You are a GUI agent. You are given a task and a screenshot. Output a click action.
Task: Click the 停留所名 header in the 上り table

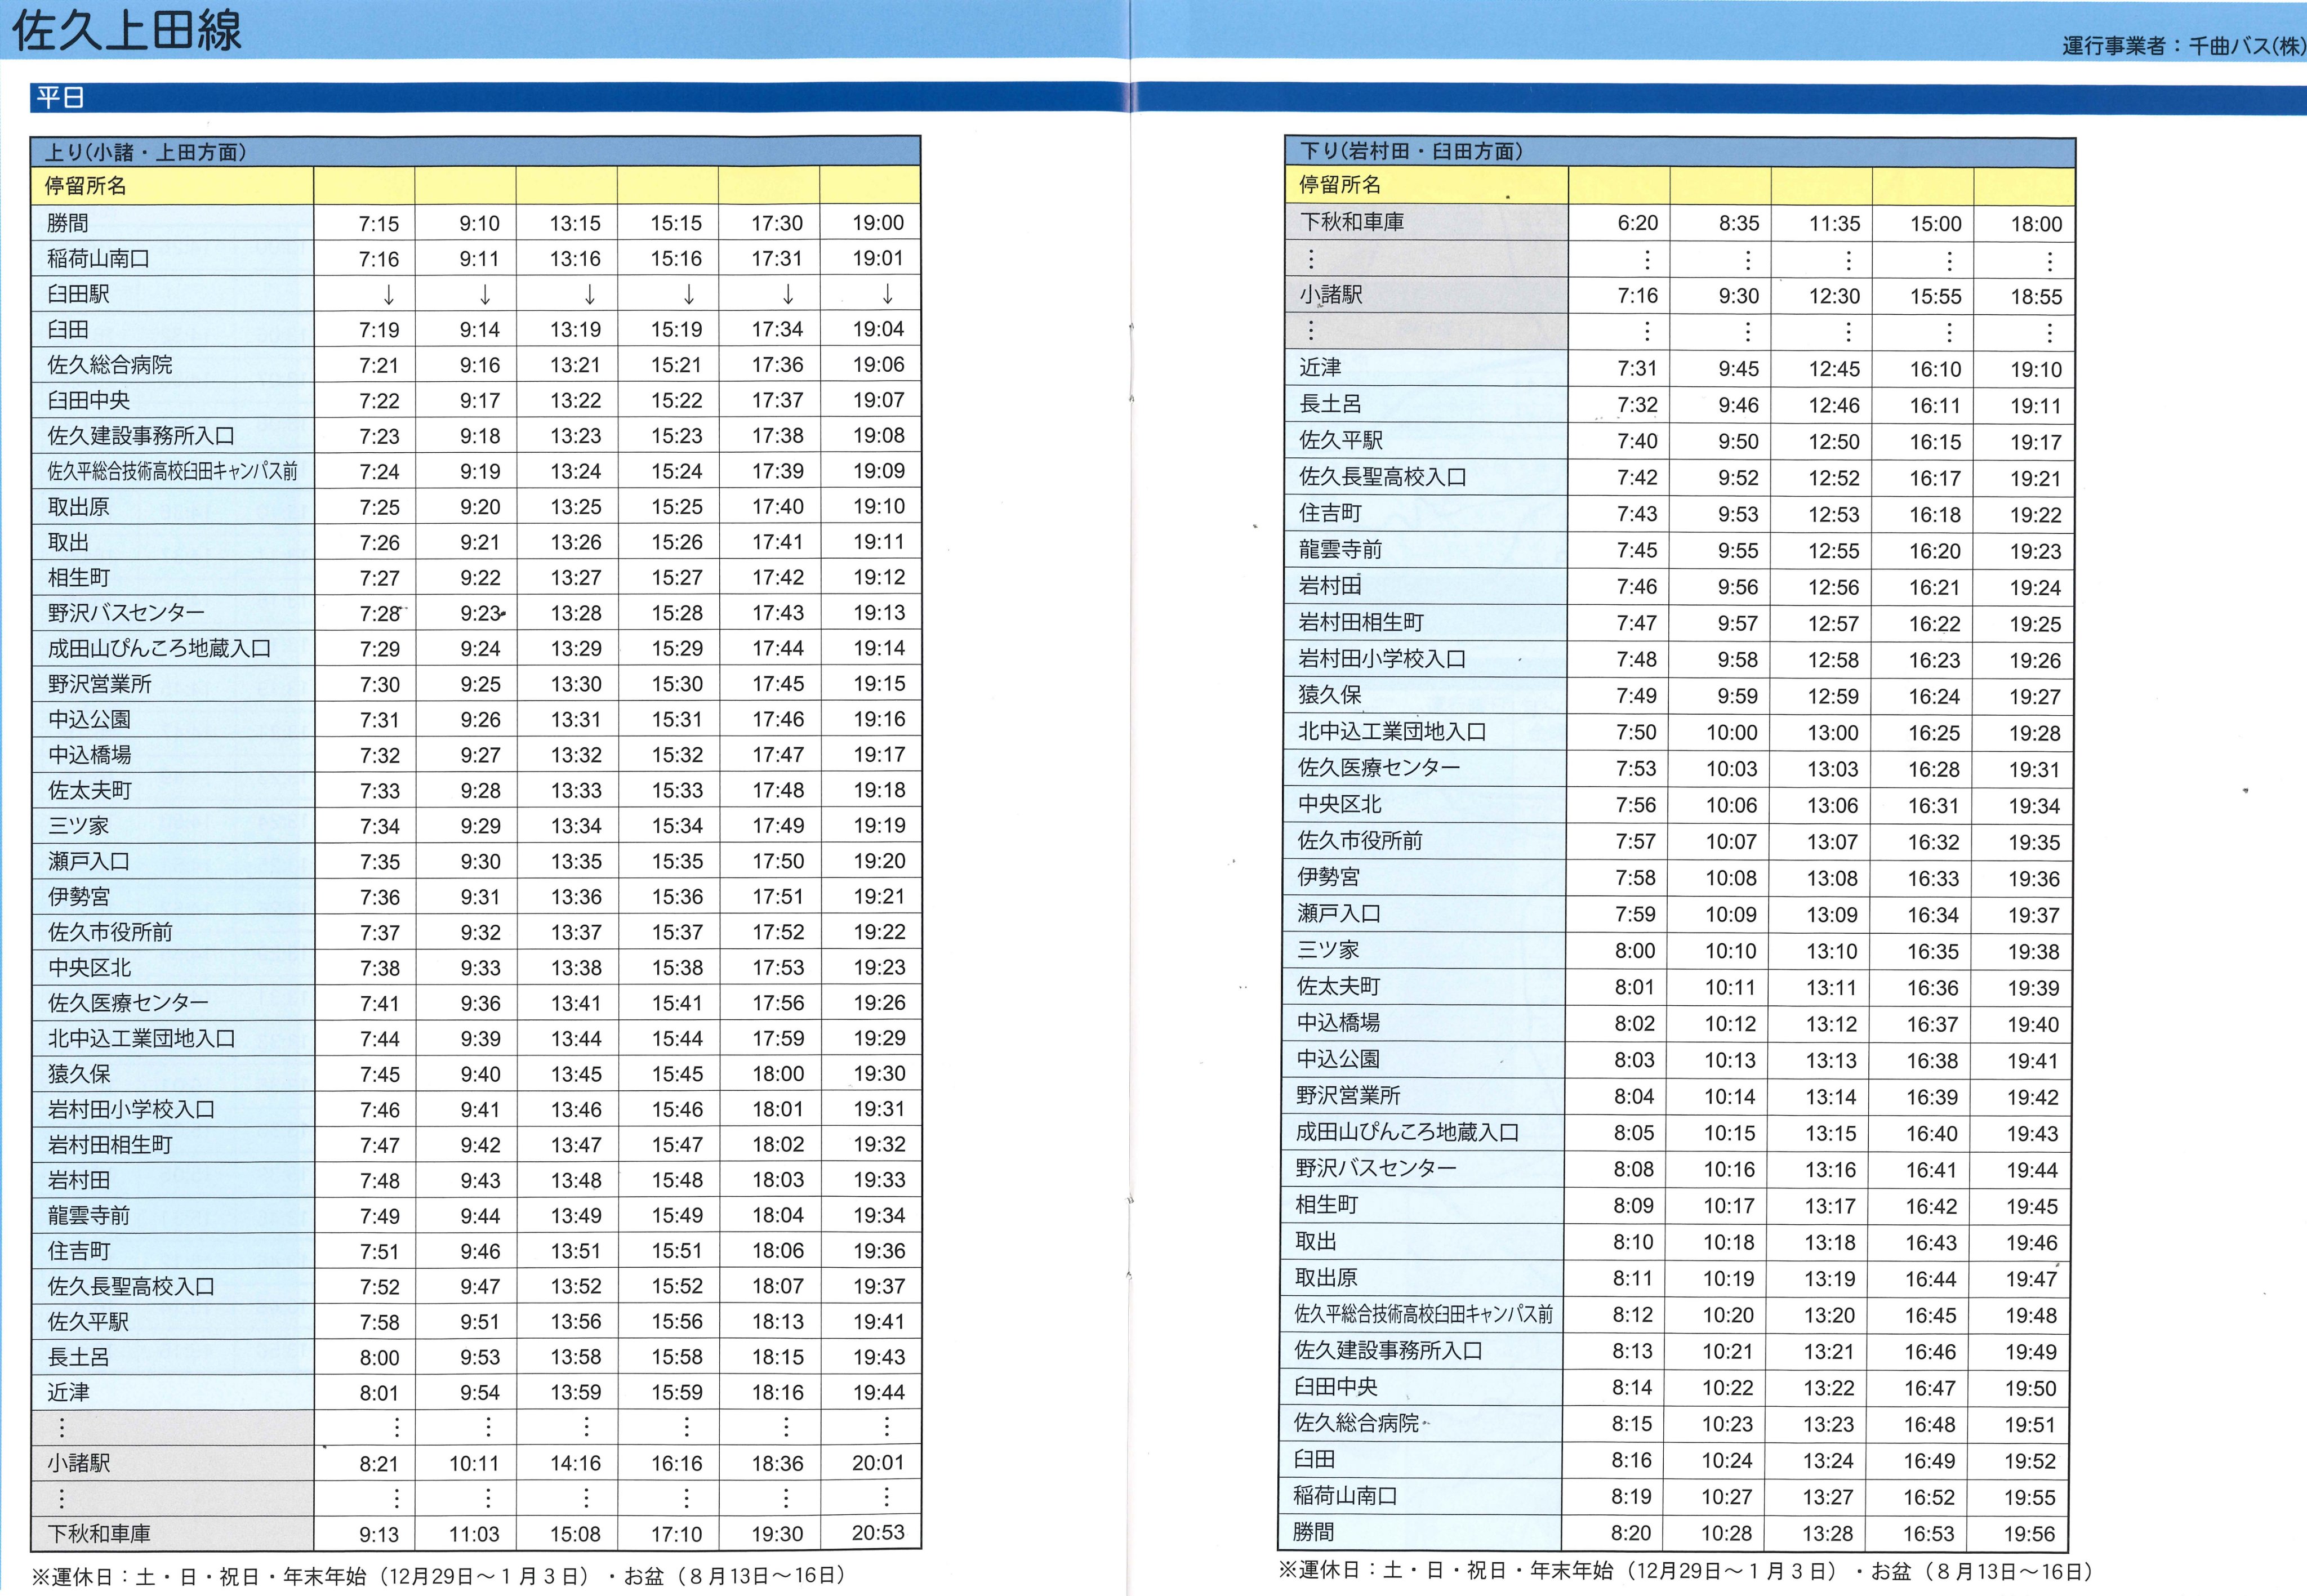(86, 186)
